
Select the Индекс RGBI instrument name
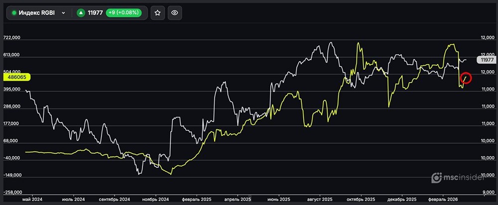[x=37, y=13]
